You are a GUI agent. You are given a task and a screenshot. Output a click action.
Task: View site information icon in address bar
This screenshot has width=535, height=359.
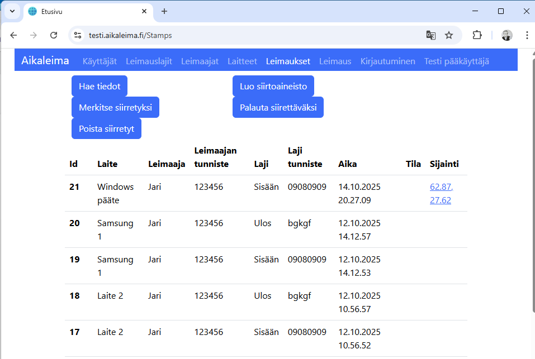(78, 35)
